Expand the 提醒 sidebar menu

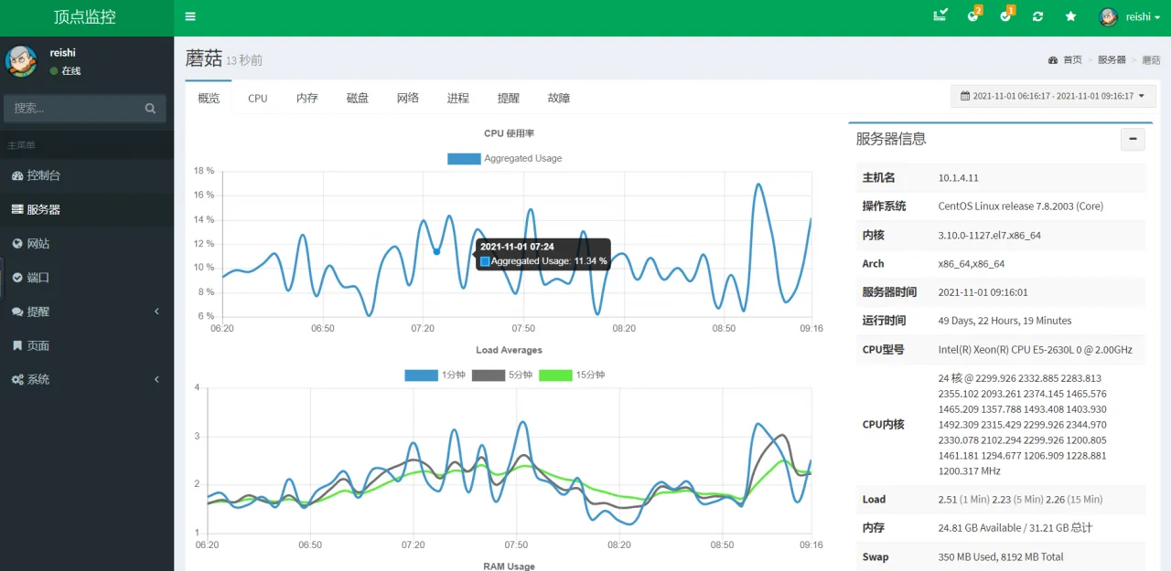pos(45,312)
